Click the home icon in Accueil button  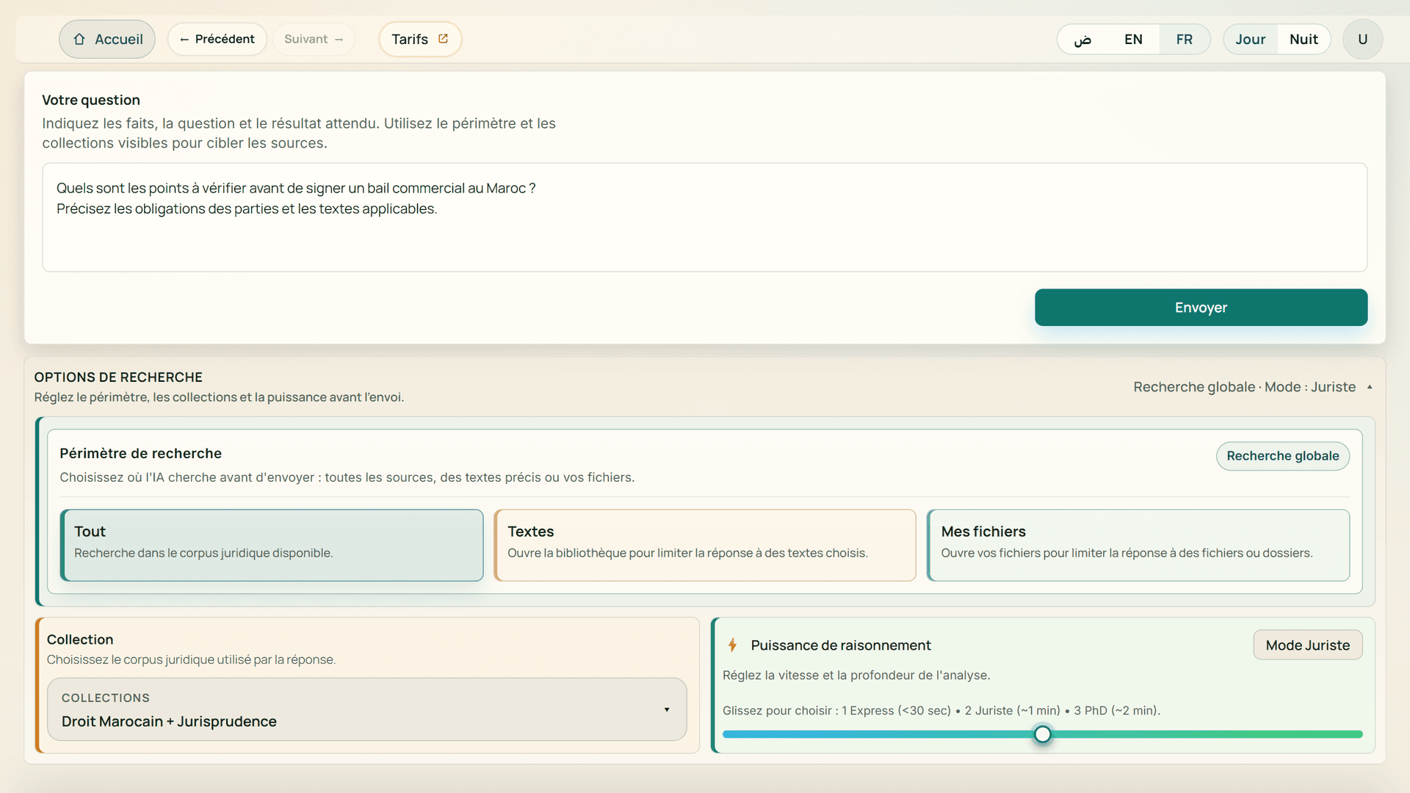[x=79, y=40]
